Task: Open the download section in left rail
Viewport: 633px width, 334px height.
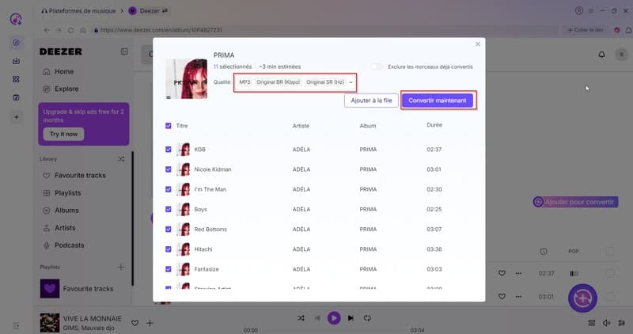Action: (x=16, y=61)
